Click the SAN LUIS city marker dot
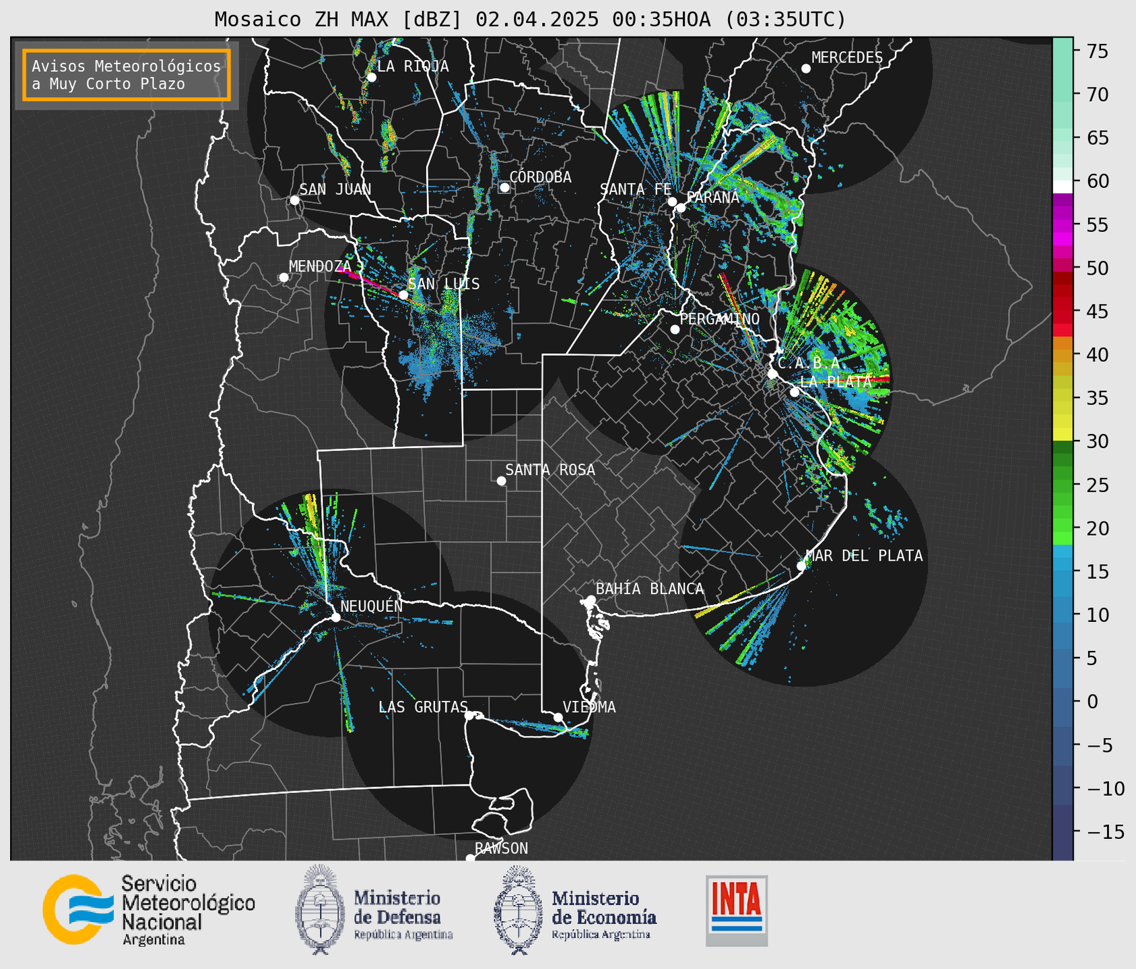 point(403,295)
